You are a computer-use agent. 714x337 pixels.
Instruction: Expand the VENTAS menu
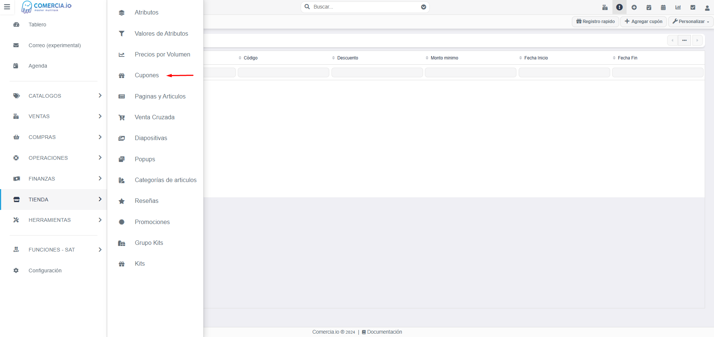point(54,116)
